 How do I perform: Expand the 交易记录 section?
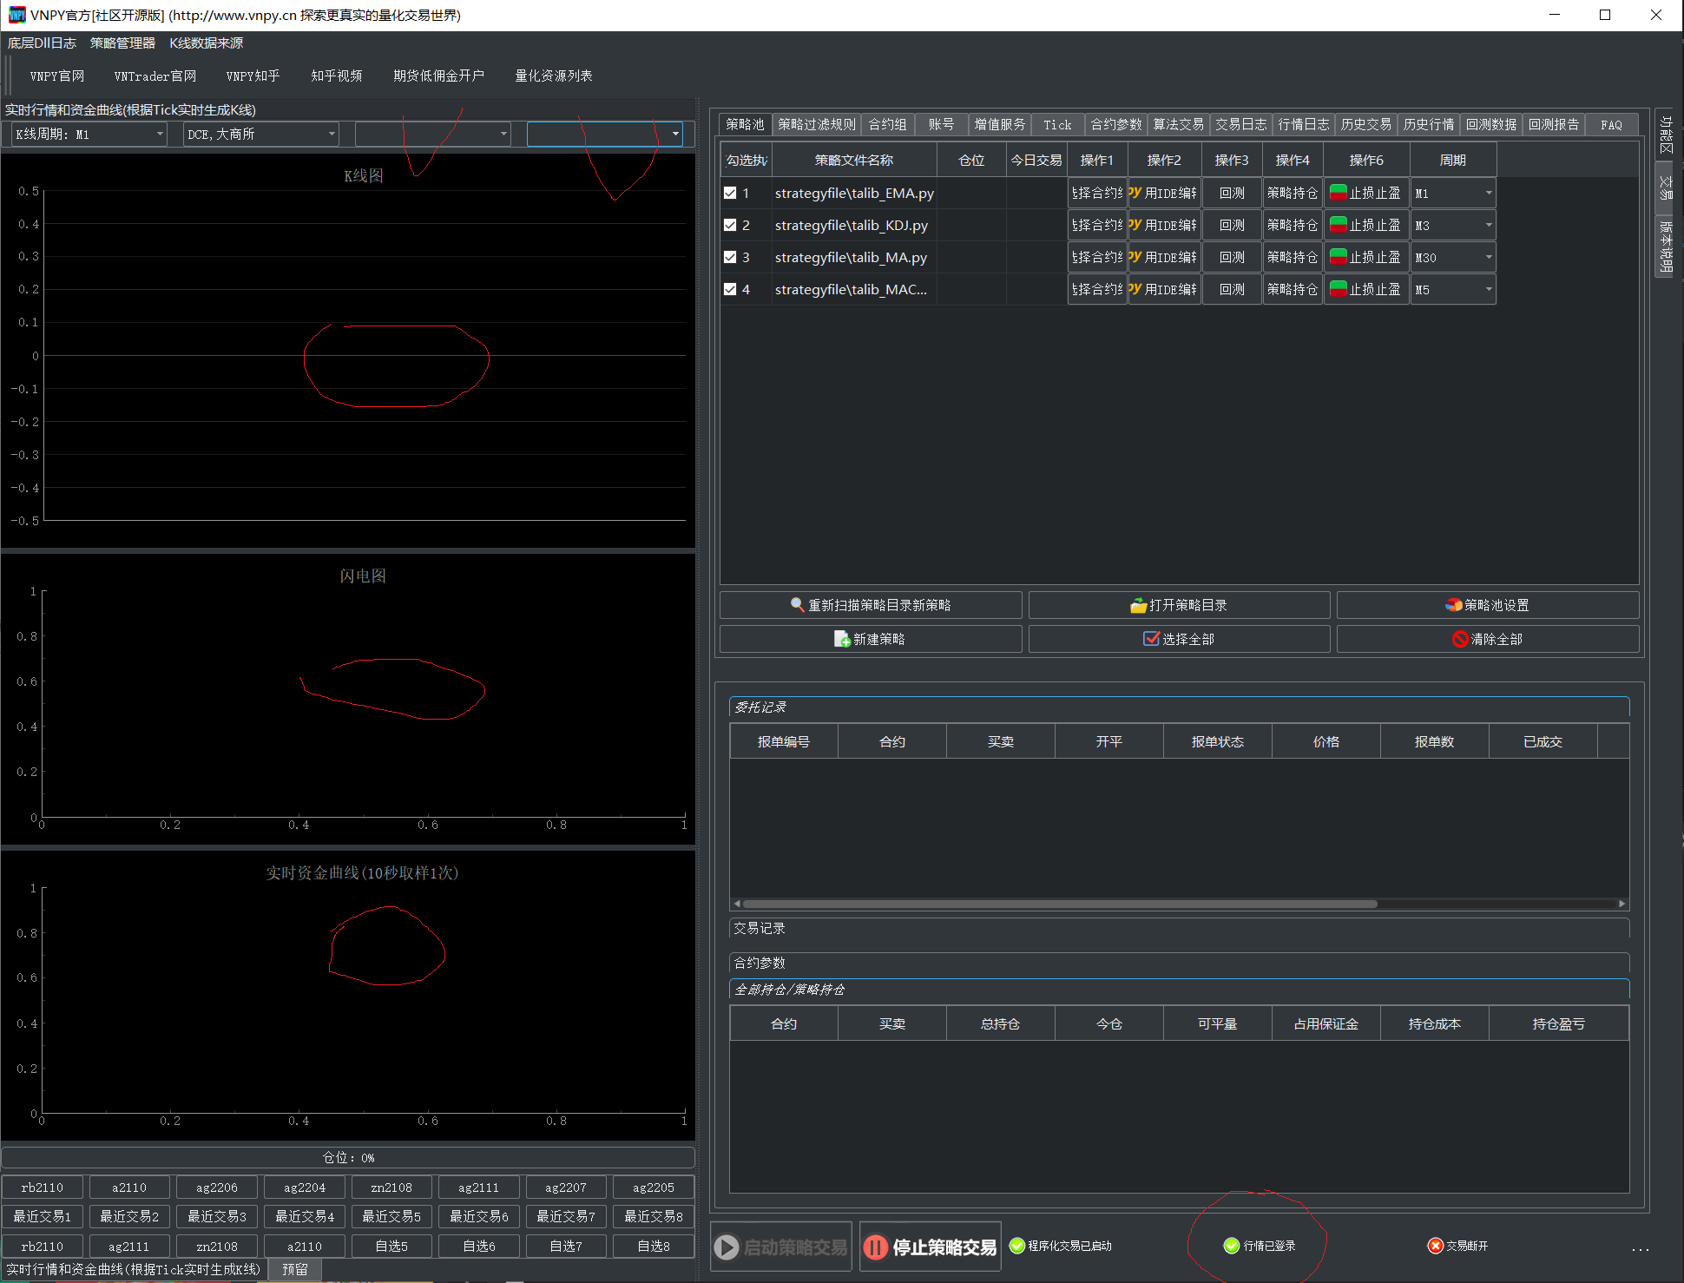1179,928
